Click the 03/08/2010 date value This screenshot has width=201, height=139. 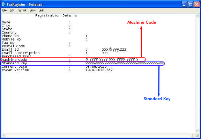tap(96, 67)
